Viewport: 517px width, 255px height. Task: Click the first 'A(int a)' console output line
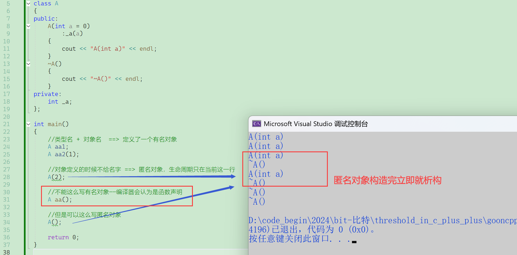tap(266, 137)
